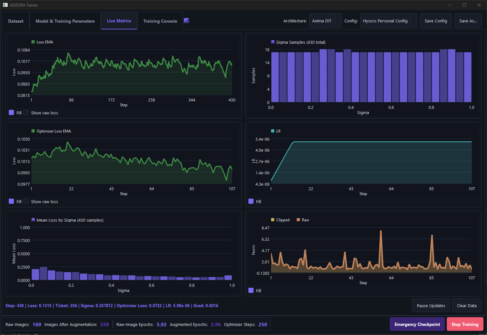This screenshot has width=487, height=335.
Task: Toggle Fill on the gradient norm chart
Action: [x=251, y=290]
